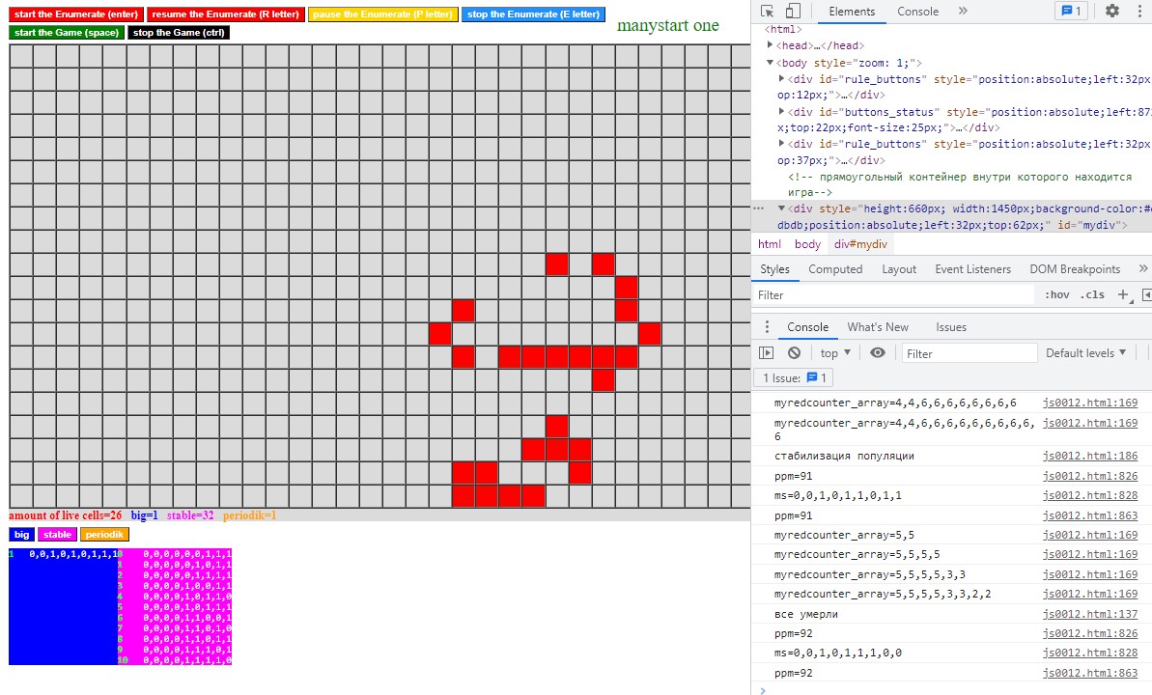Click the magenta stable button
Screen dimensions: 1152x695
[x=57, y=534]
